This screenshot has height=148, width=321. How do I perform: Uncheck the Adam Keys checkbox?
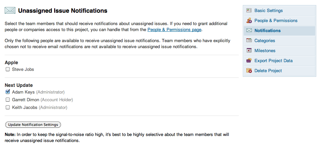8,92
